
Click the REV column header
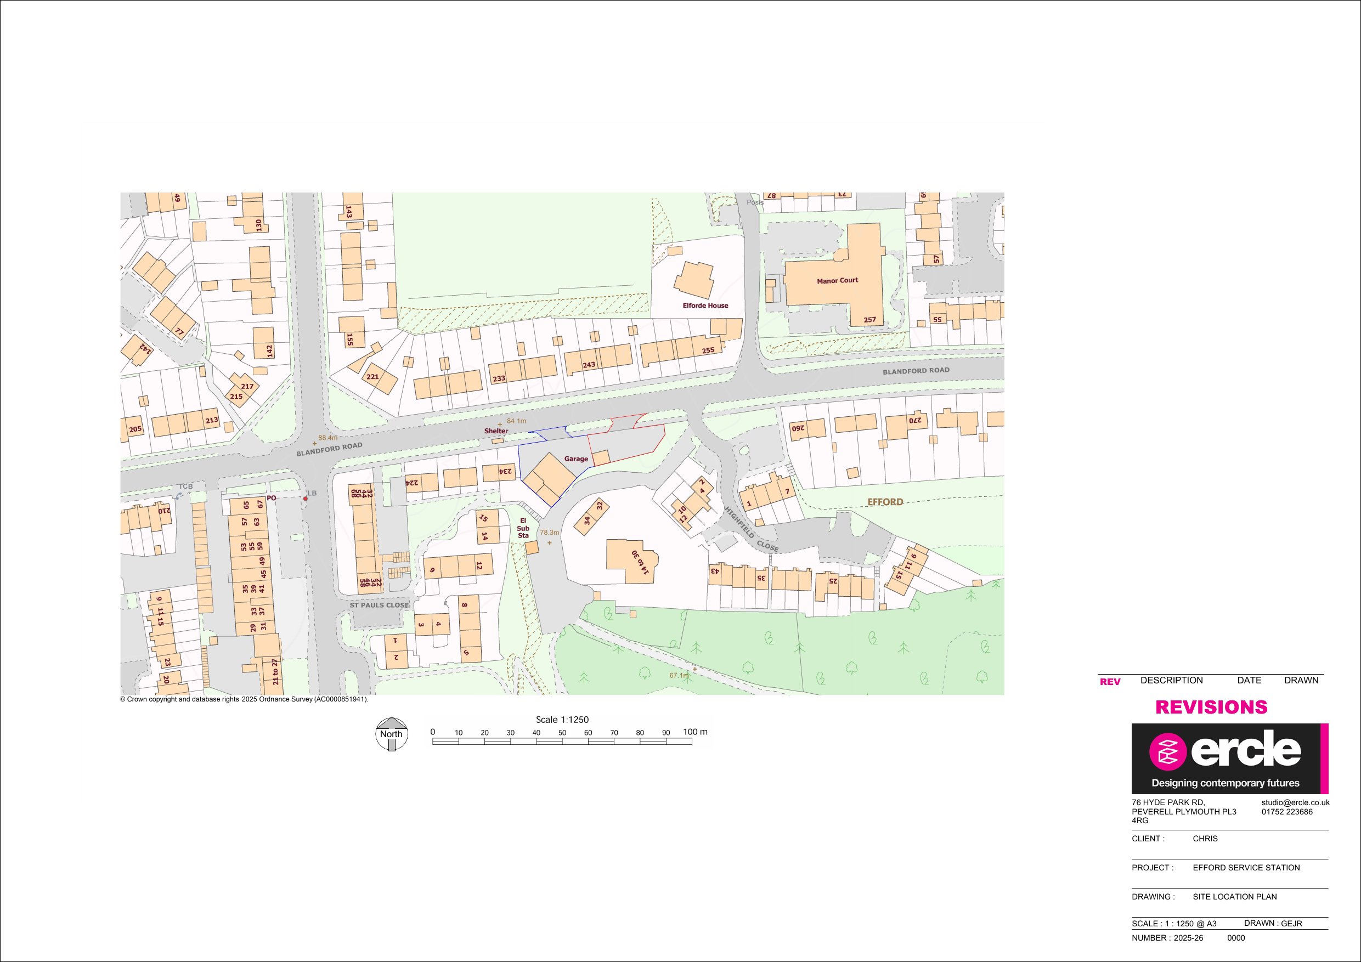pos(1110,682)
